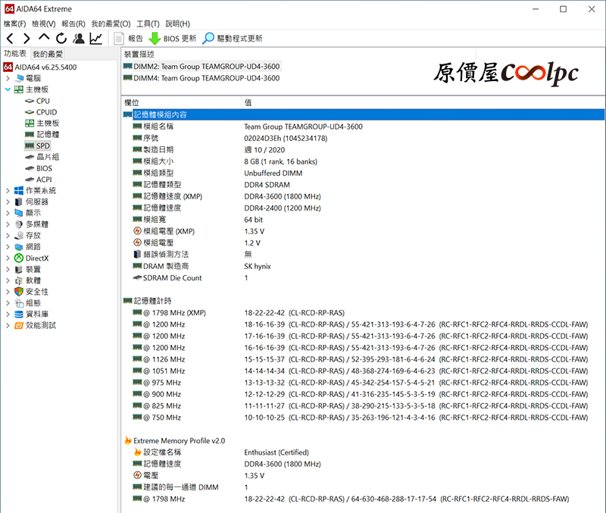Screen dimensions: 606x513
Task: Select the SPD tree item
Action: pyautogui.click(x=37, y=145)
